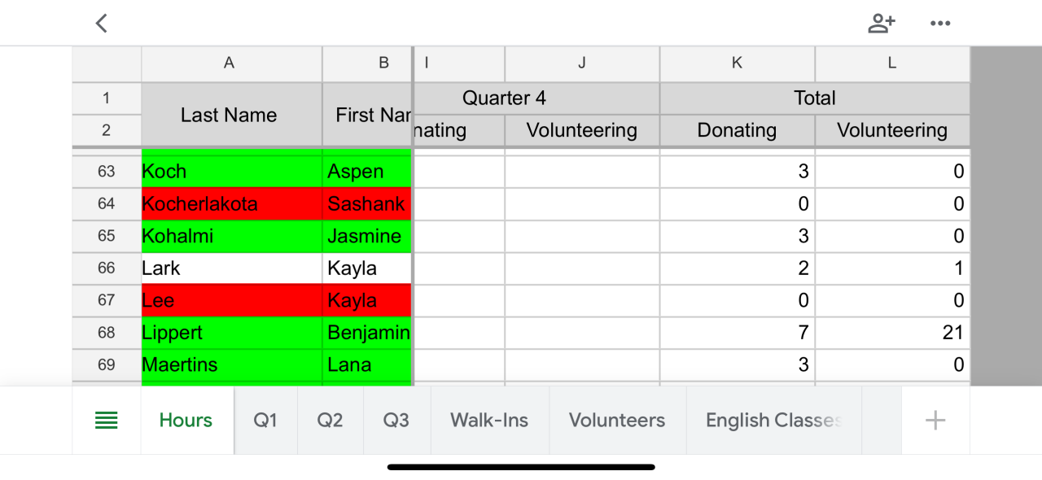Go to the Volunteers sheet tab
1042x480 pixels.
(x=617, y=421)
